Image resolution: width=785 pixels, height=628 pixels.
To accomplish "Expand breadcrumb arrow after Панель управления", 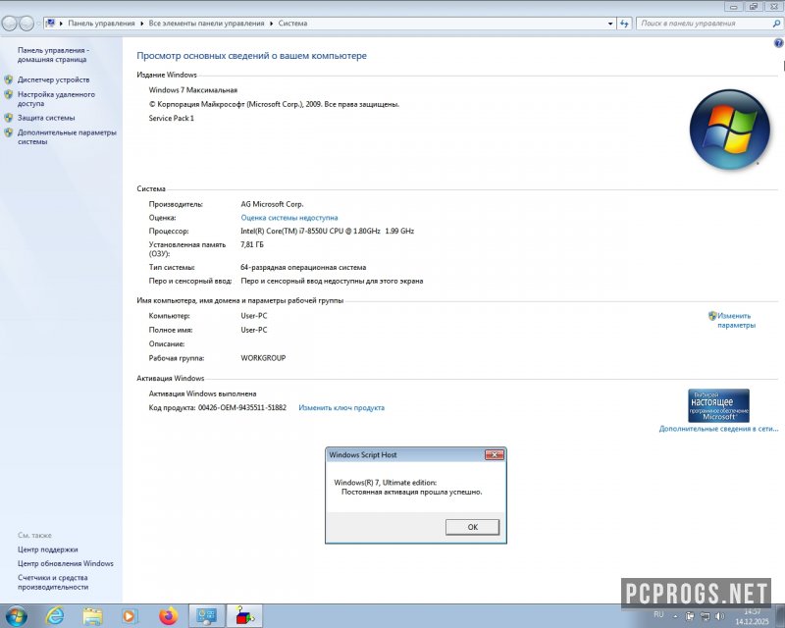I will 141,24.
